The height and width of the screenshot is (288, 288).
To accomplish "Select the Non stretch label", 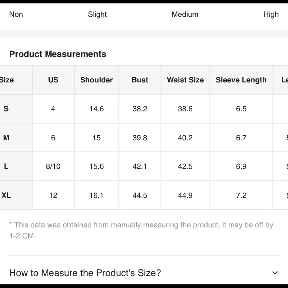I will click(x=16, y=14).
